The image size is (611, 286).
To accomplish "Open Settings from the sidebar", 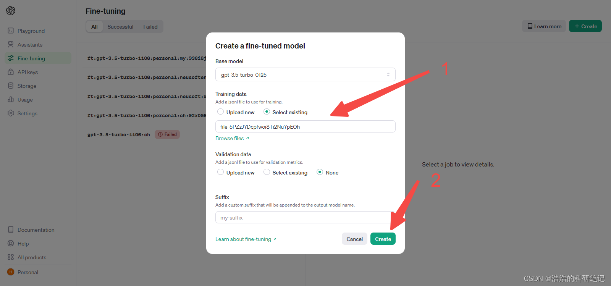I will (x=38, y=113).
